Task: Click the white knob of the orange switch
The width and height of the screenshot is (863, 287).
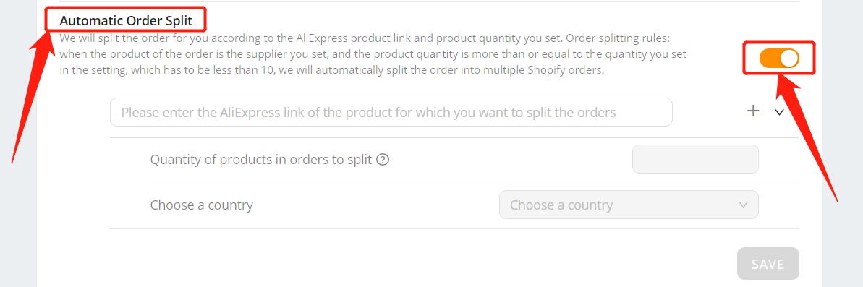Action: (789, 59)
